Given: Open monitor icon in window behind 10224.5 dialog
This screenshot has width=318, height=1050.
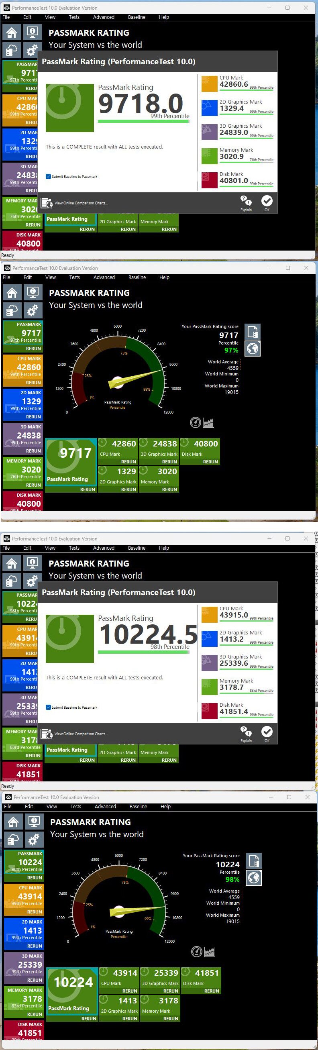Looking at the screenshot, I should [x=33, y=563].
